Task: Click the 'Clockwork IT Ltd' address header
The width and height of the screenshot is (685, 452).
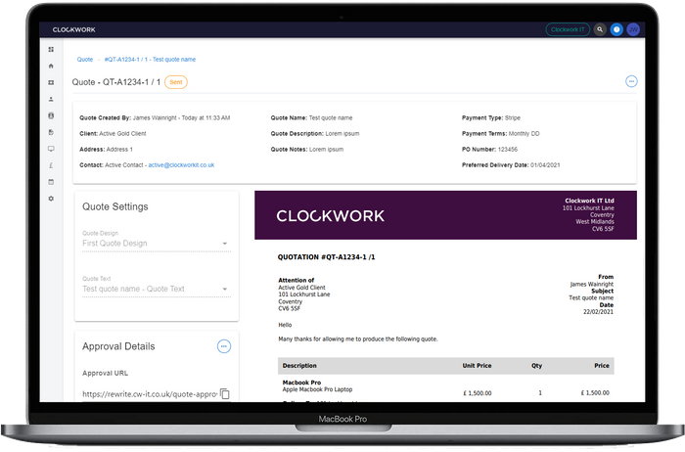Action: point(589,201)
